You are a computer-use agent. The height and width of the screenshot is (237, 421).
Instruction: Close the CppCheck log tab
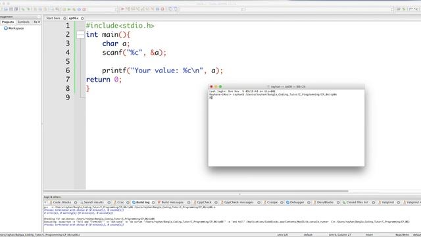[216, 202]
